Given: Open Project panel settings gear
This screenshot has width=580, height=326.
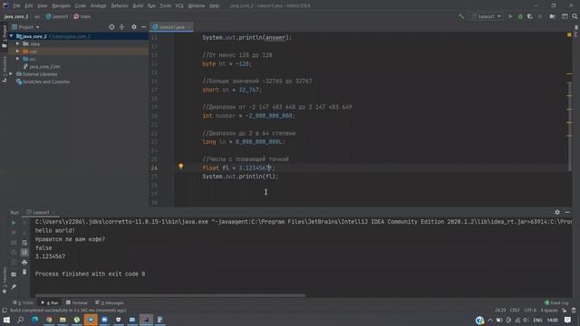Looking at the screenshot, I should 134,27.
